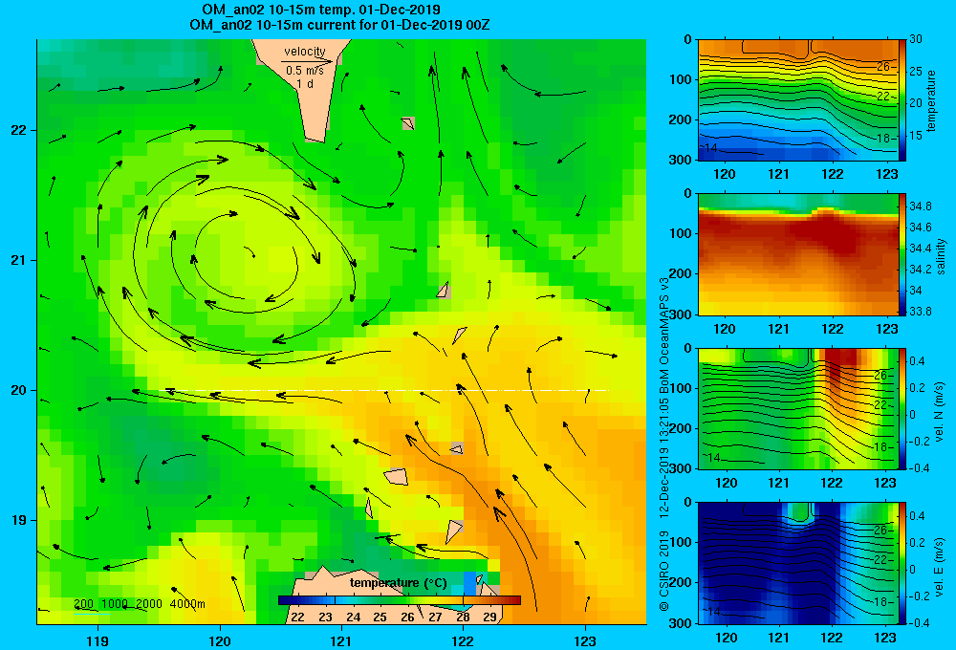This screenshot has width=956, height=650.
Task: Click the '0.5 m/s' velocity scale text
Action: tap(305, 71)
